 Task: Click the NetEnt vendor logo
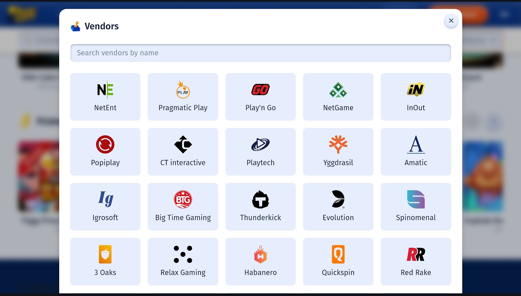105,90
